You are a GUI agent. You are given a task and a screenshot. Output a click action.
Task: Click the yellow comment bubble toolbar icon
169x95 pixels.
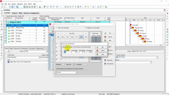pos(101,7)
